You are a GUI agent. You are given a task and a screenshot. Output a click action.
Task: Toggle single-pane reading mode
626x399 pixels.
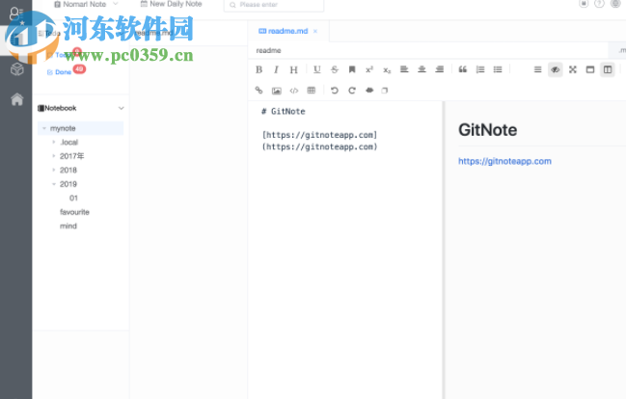pyautogui.click(x=590, y=69)
